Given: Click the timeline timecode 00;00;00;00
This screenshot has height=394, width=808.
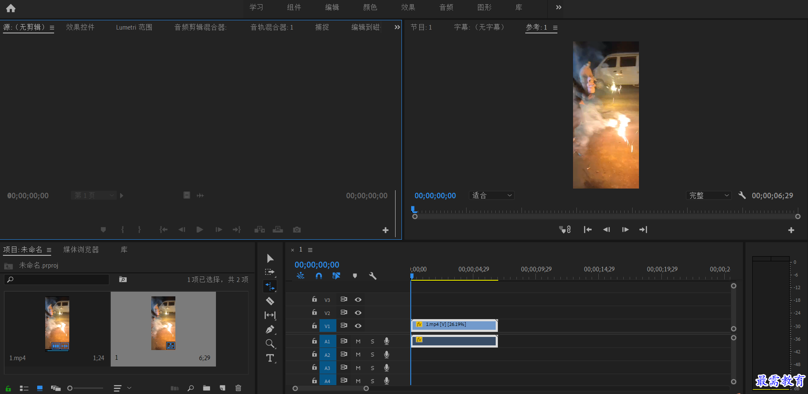Looking at the screenshot, I should click(x=317, y=265).
